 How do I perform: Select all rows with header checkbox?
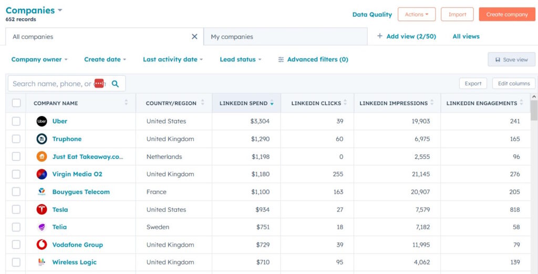click(x=16, y=103)
